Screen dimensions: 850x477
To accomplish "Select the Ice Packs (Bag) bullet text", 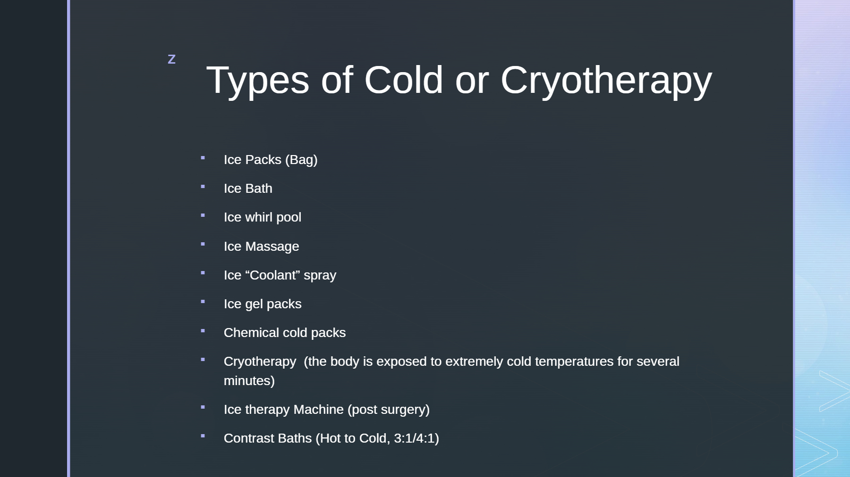I will (271, 160).
